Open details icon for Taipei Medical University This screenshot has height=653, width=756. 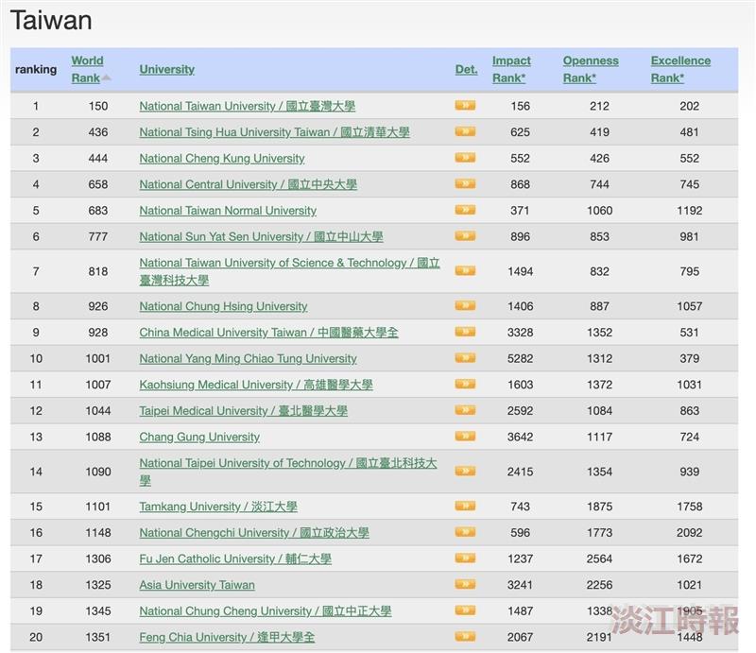point(465,410)
